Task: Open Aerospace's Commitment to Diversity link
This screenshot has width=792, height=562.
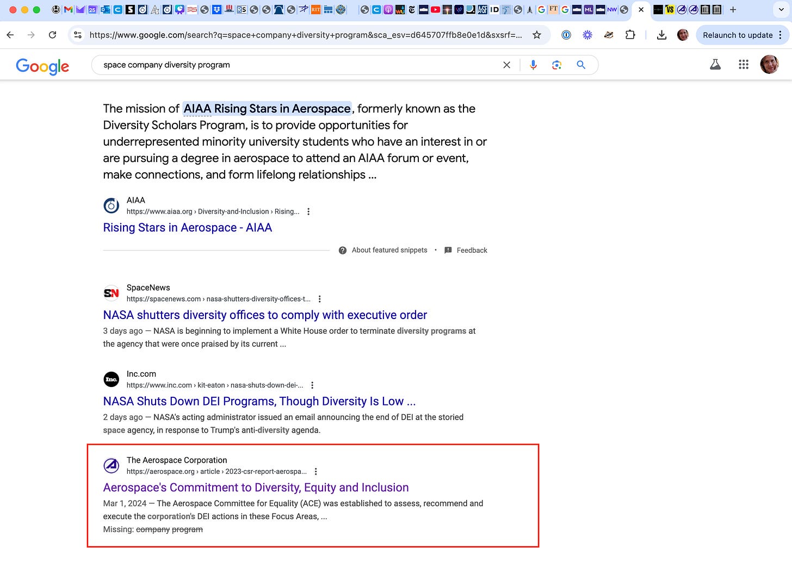Action: click(256, 488)
